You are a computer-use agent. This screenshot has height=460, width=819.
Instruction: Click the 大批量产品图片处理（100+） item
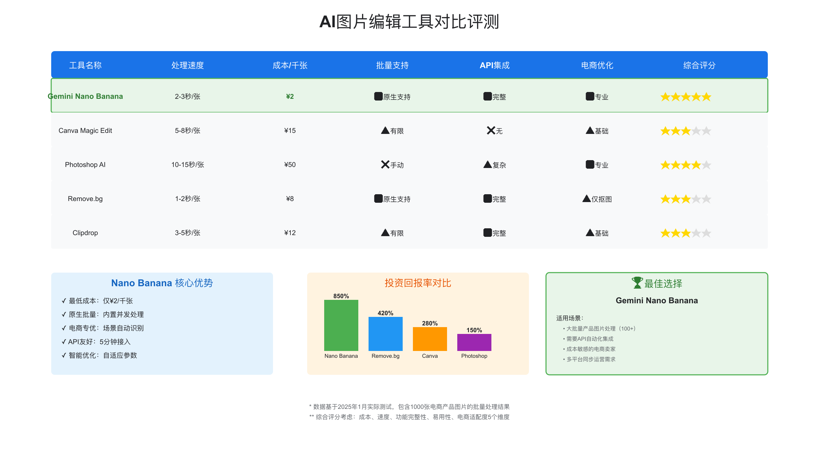pos(599,328)
